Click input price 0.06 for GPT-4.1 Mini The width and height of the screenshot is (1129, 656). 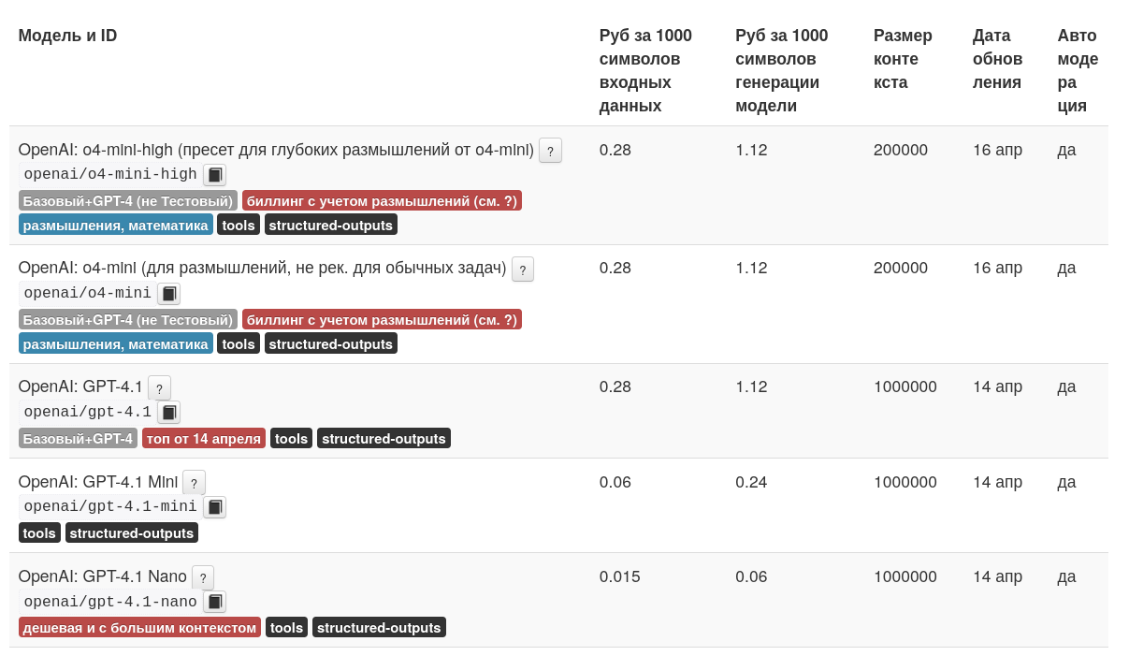[615, 482]
